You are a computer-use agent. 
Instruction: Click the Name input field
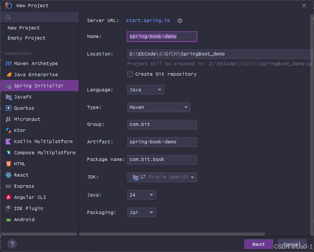162,37
